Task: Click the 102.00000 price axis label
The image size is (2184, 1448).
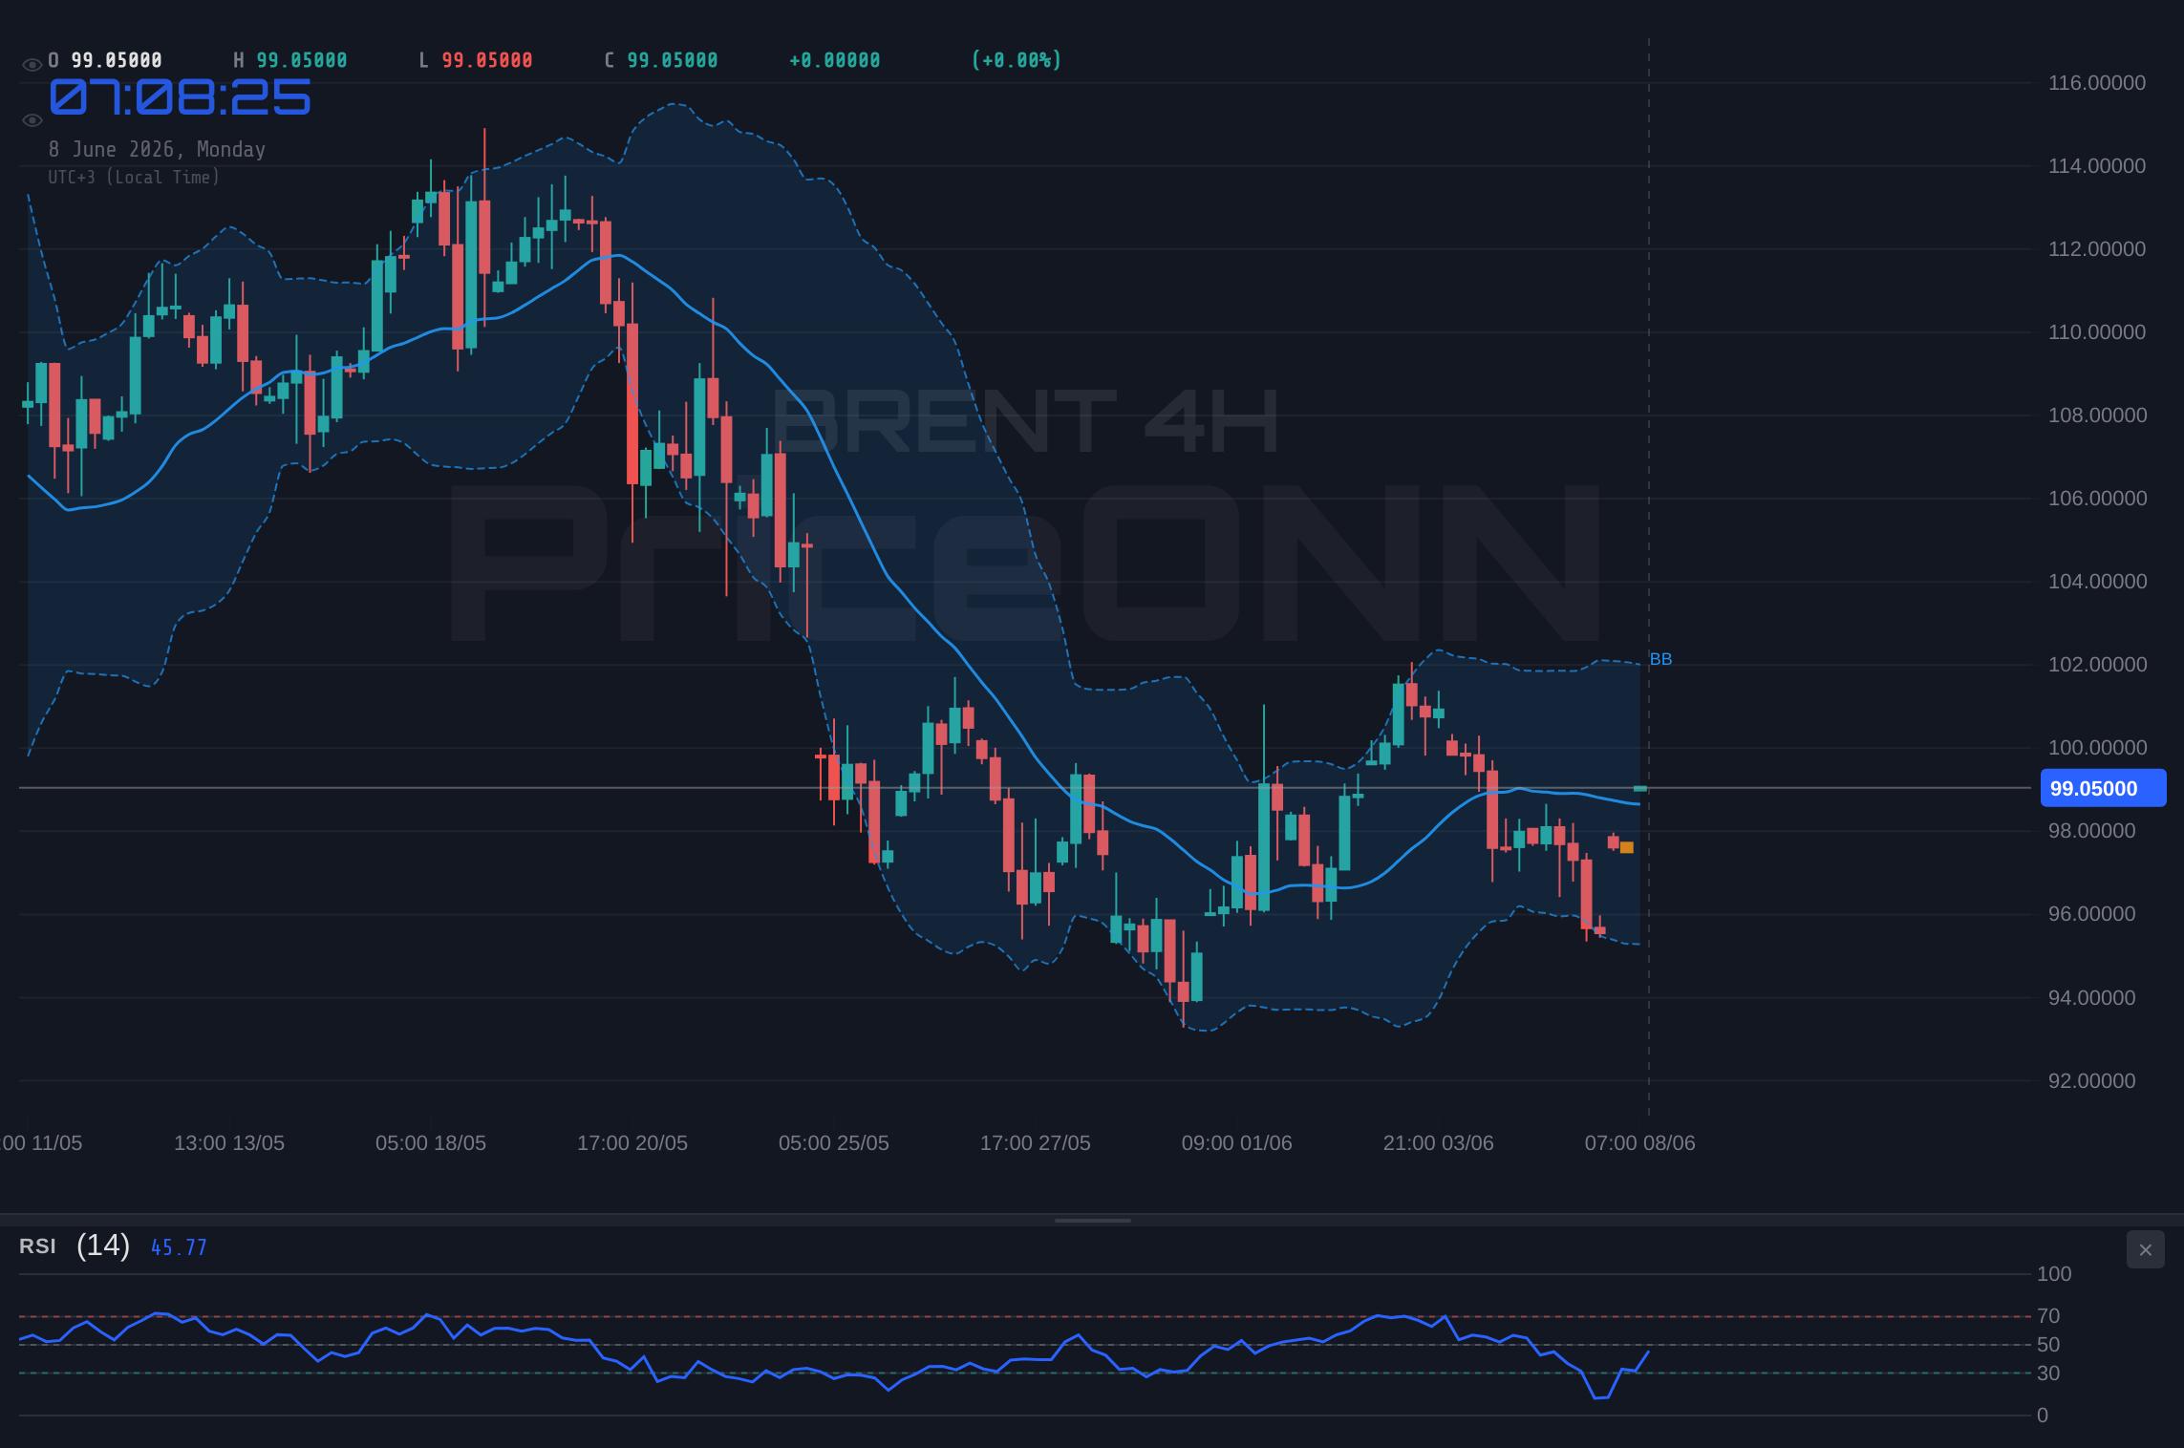Action: tap(2096, 665)
